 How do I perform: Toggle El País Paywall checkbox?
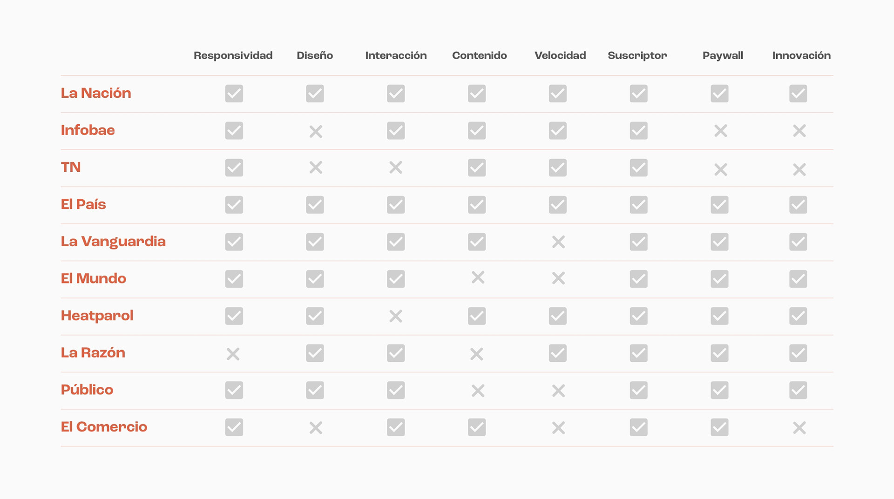[x=719, y=205]
